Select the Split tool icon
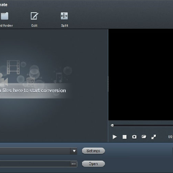 (64, 16)
